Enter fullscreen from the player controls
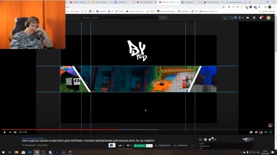 [271, 132]
